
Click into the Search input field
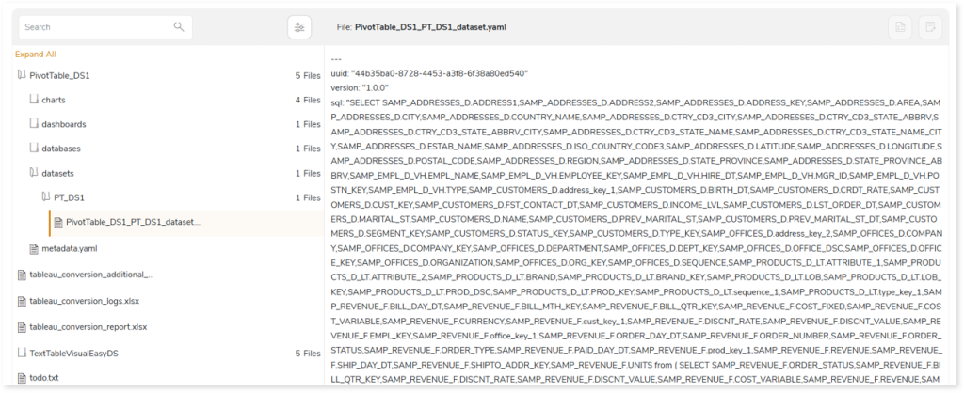(x=94, y=27)
